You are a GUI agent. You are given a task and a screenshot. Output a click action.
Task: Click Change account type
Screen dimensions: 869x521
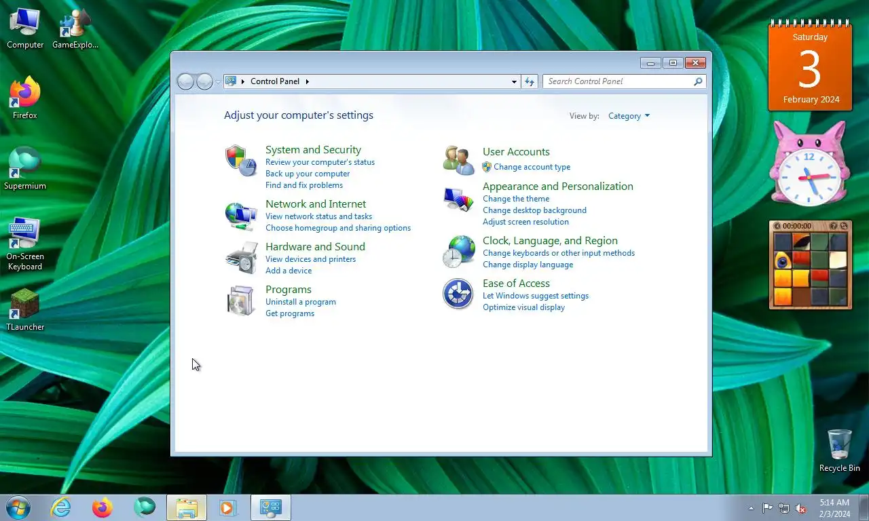tap(532, 167)
